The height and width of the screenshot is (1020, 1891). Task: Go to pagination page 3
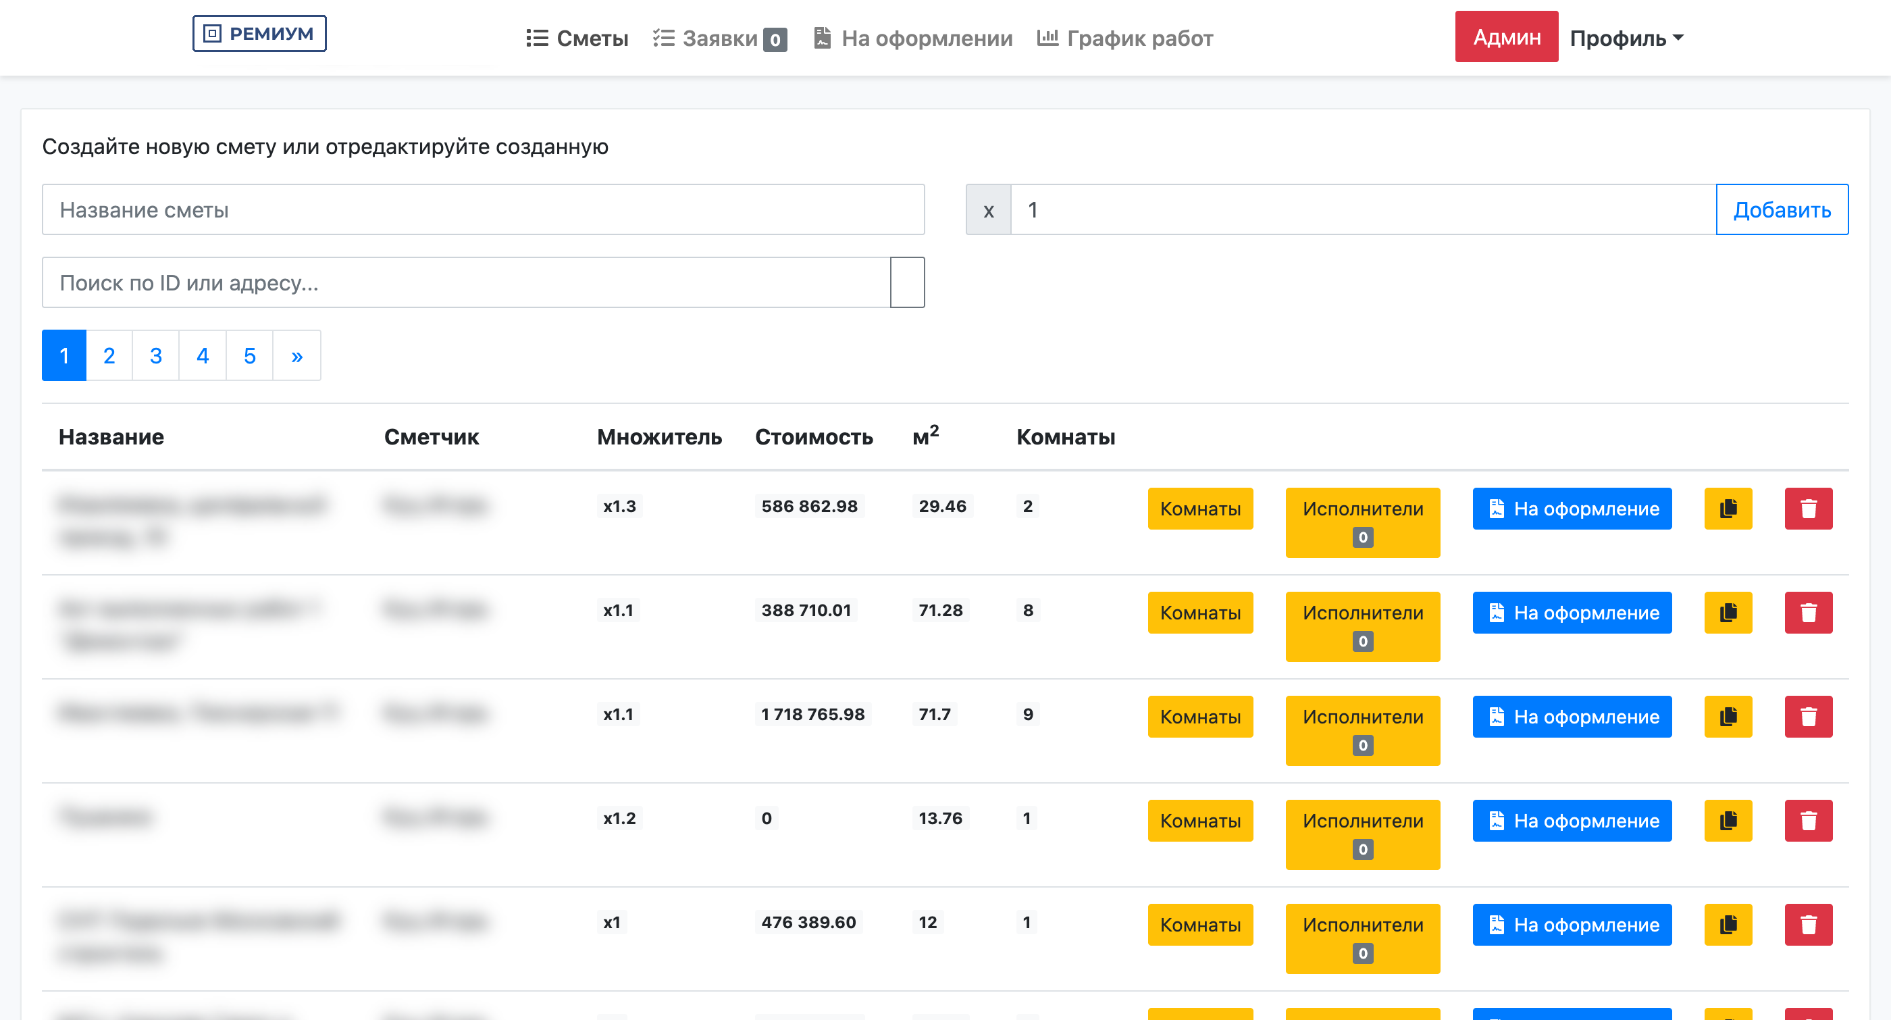coord(155,355)
